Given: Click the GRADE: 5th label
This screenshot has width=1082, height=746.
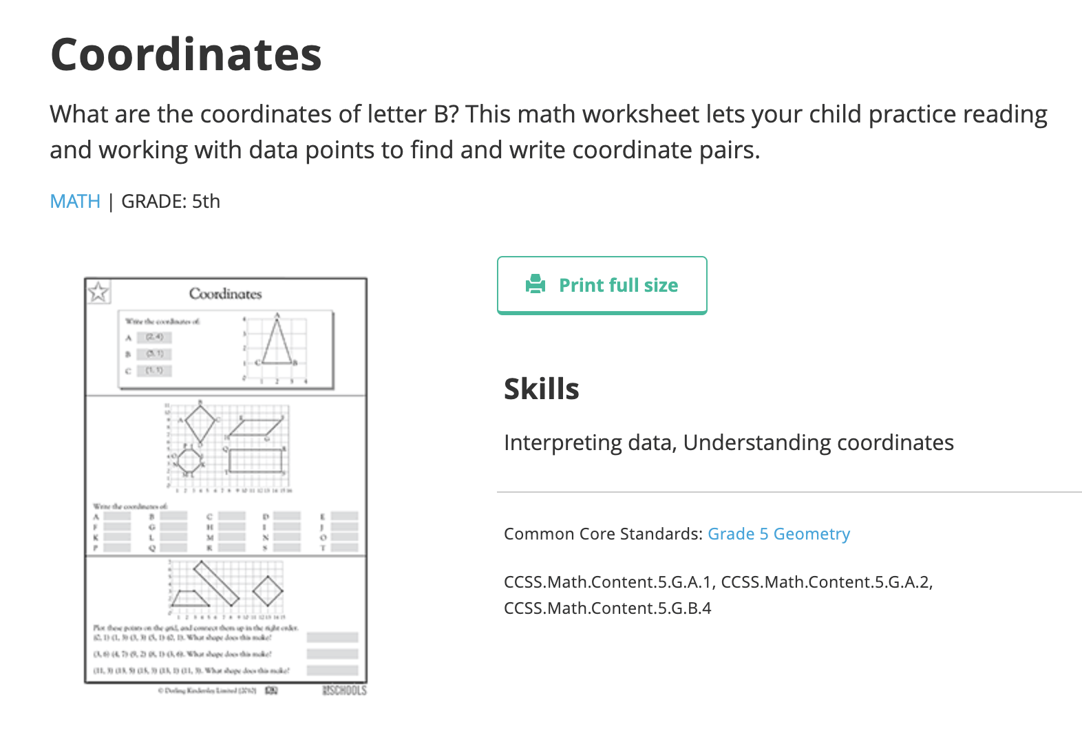Looking at the screenshot, I should tap(171, 201).
